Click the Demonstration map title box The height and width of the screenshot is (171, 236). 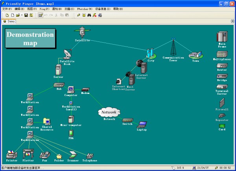(x=30, y=38)
